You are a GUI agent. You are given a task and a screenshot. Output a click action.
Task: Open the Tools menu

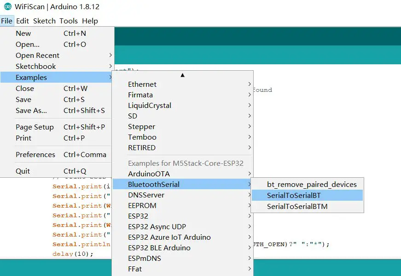tap(69, 21)
